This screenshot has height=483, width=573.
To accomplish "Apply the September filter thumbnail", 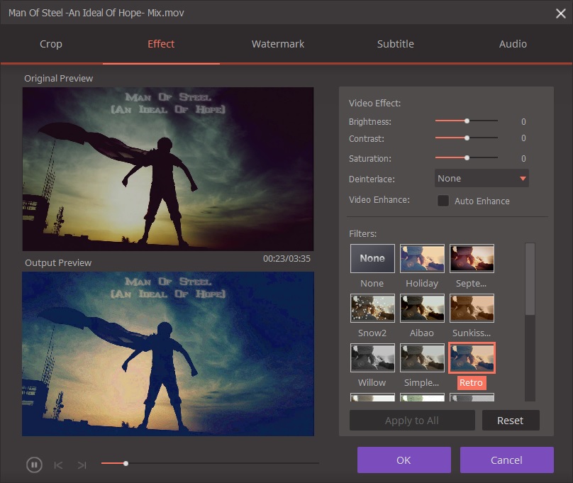I will [x=472, y=258].
